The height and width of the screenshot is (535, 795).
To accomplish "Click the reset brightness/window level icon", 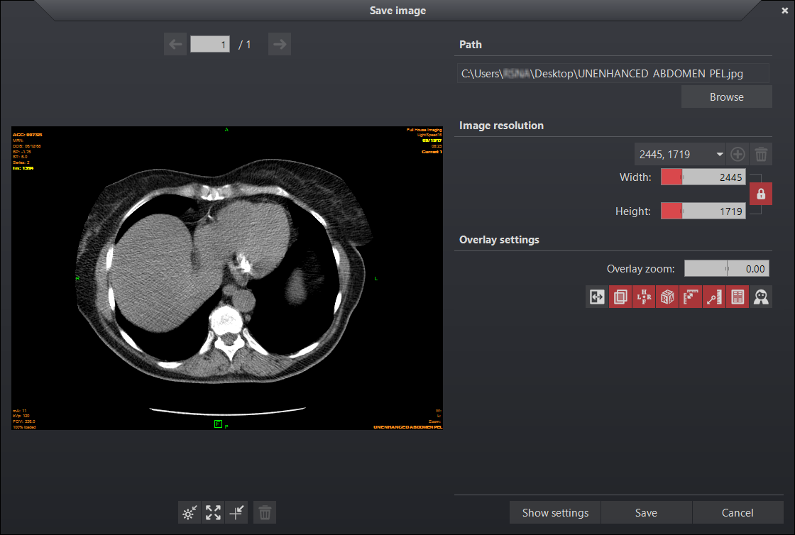I will (x=189, y=512).
